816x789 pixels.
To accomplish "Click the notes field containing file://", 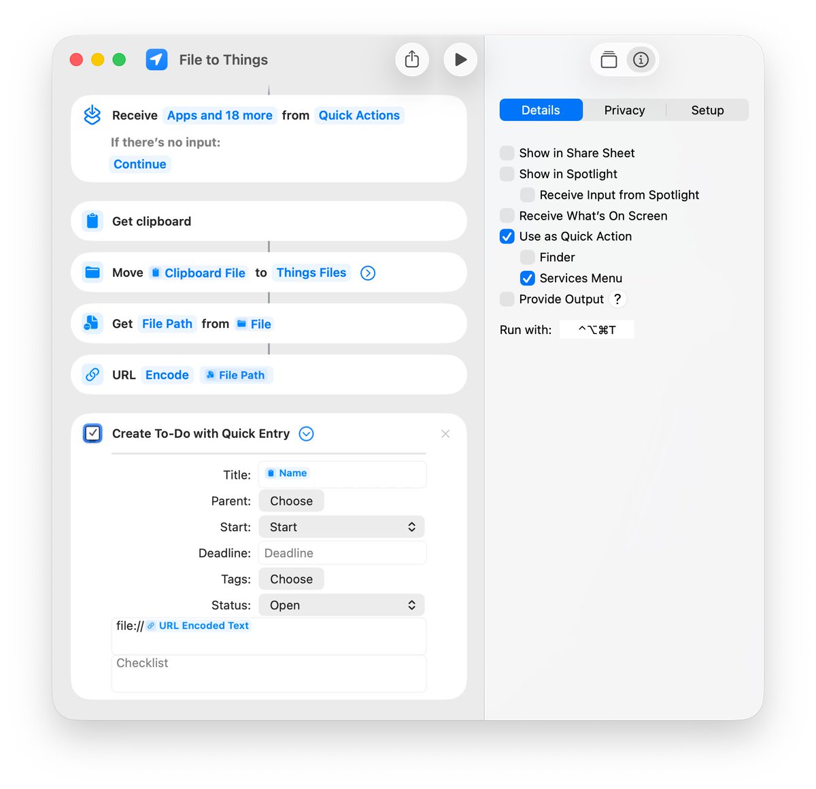I will (x=269, y=636).
